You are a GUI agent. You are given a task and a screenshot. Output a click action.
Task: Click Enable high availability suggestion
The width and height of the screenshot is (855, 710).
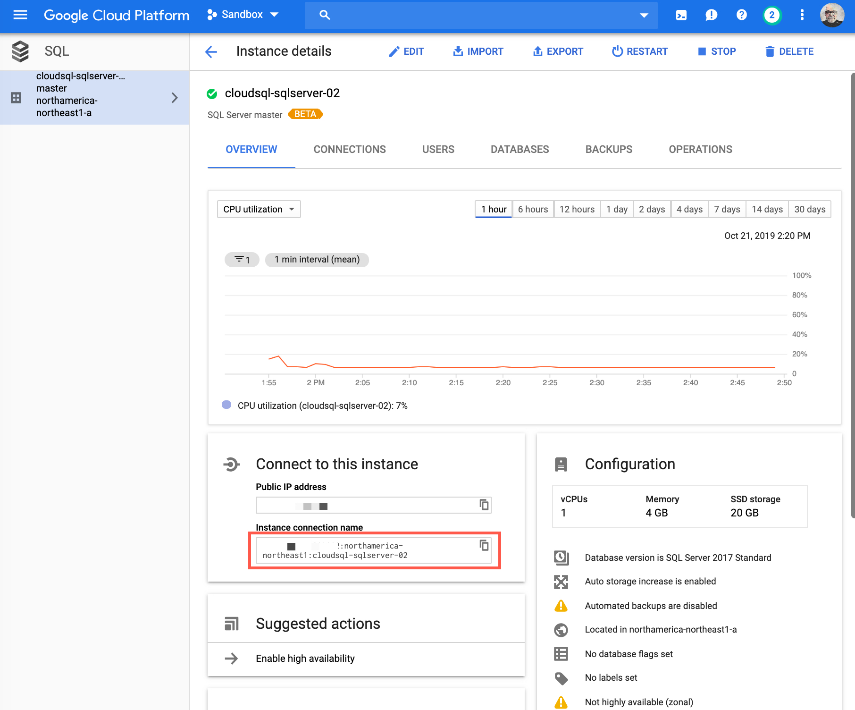coord(305,659)
